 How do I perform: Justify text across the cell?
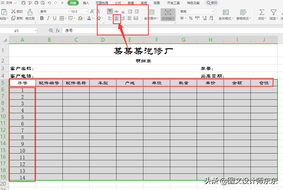129,18
